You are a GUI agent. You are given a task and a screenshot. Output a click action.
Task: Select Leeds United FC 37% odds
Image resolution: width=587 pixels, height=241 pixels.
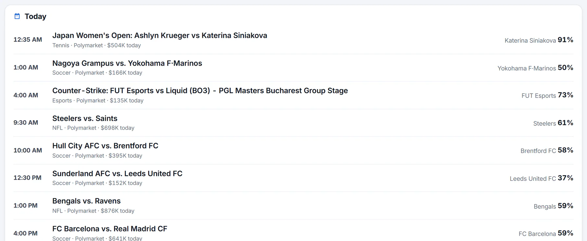pos(541,178)
